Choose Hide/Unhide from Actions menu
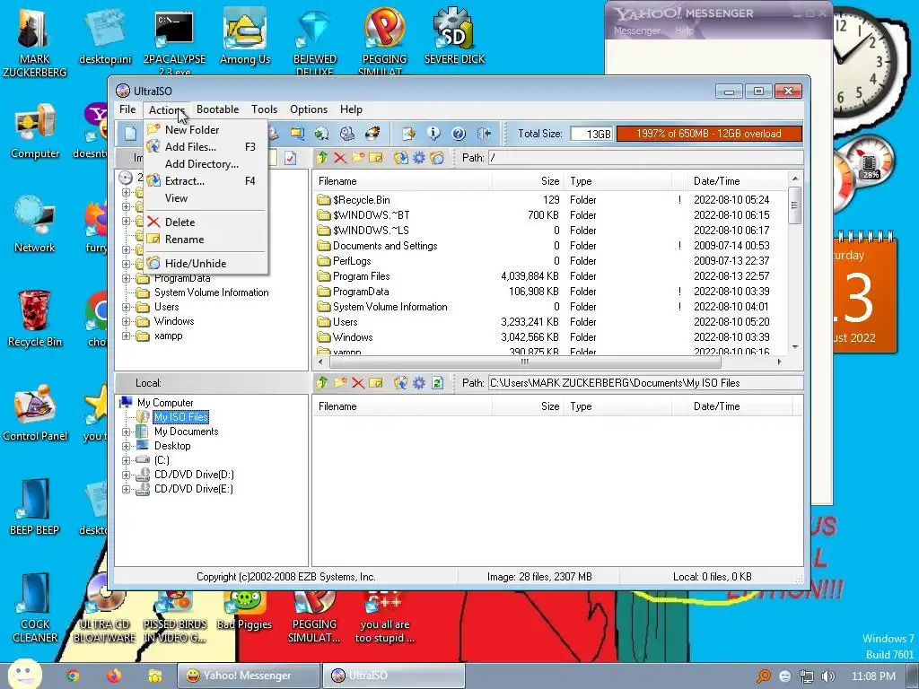The height and width of the screenshot is (689, 919). [206, 264]
